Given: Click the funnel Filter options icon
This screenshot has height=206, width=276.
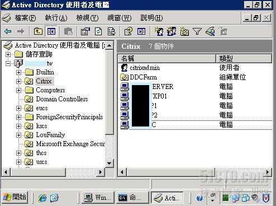Looking at the screenshot, I should click(197, 31).
